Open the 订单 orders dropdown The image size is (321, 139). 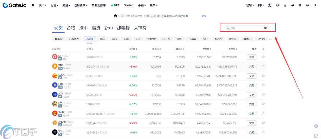pos(260,5)
